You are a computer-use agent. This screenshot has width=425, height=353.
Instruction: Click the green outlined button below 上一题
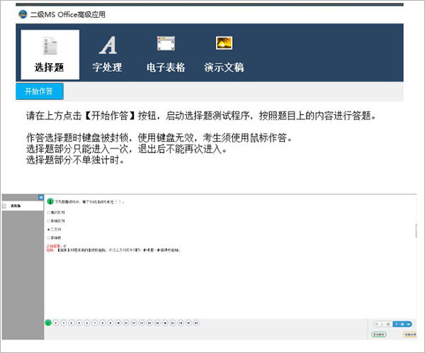point(380,333)
